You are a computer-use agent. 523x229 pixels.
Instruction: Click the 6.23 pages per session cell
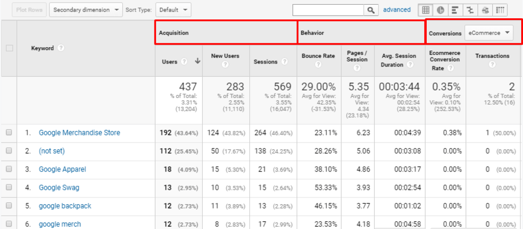tap(363, 132)
